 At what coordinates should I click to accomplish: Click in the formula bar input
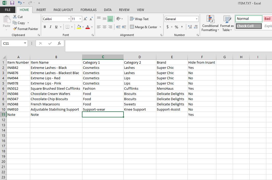pos(169,46)
